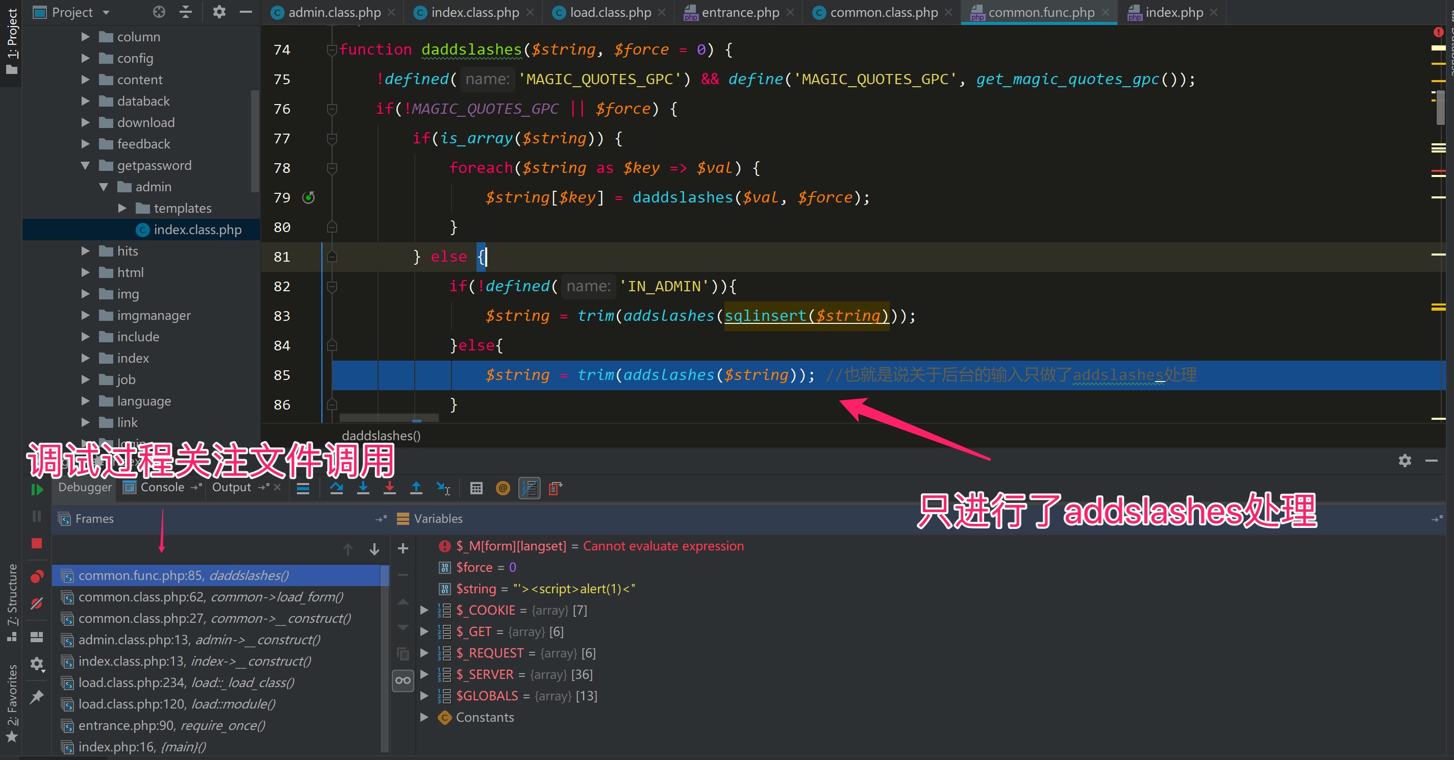Image resolution: width=1454 pixels, height=760 pixels.
Task: Switch to the common.class.php editor tab
Action: 883,12
